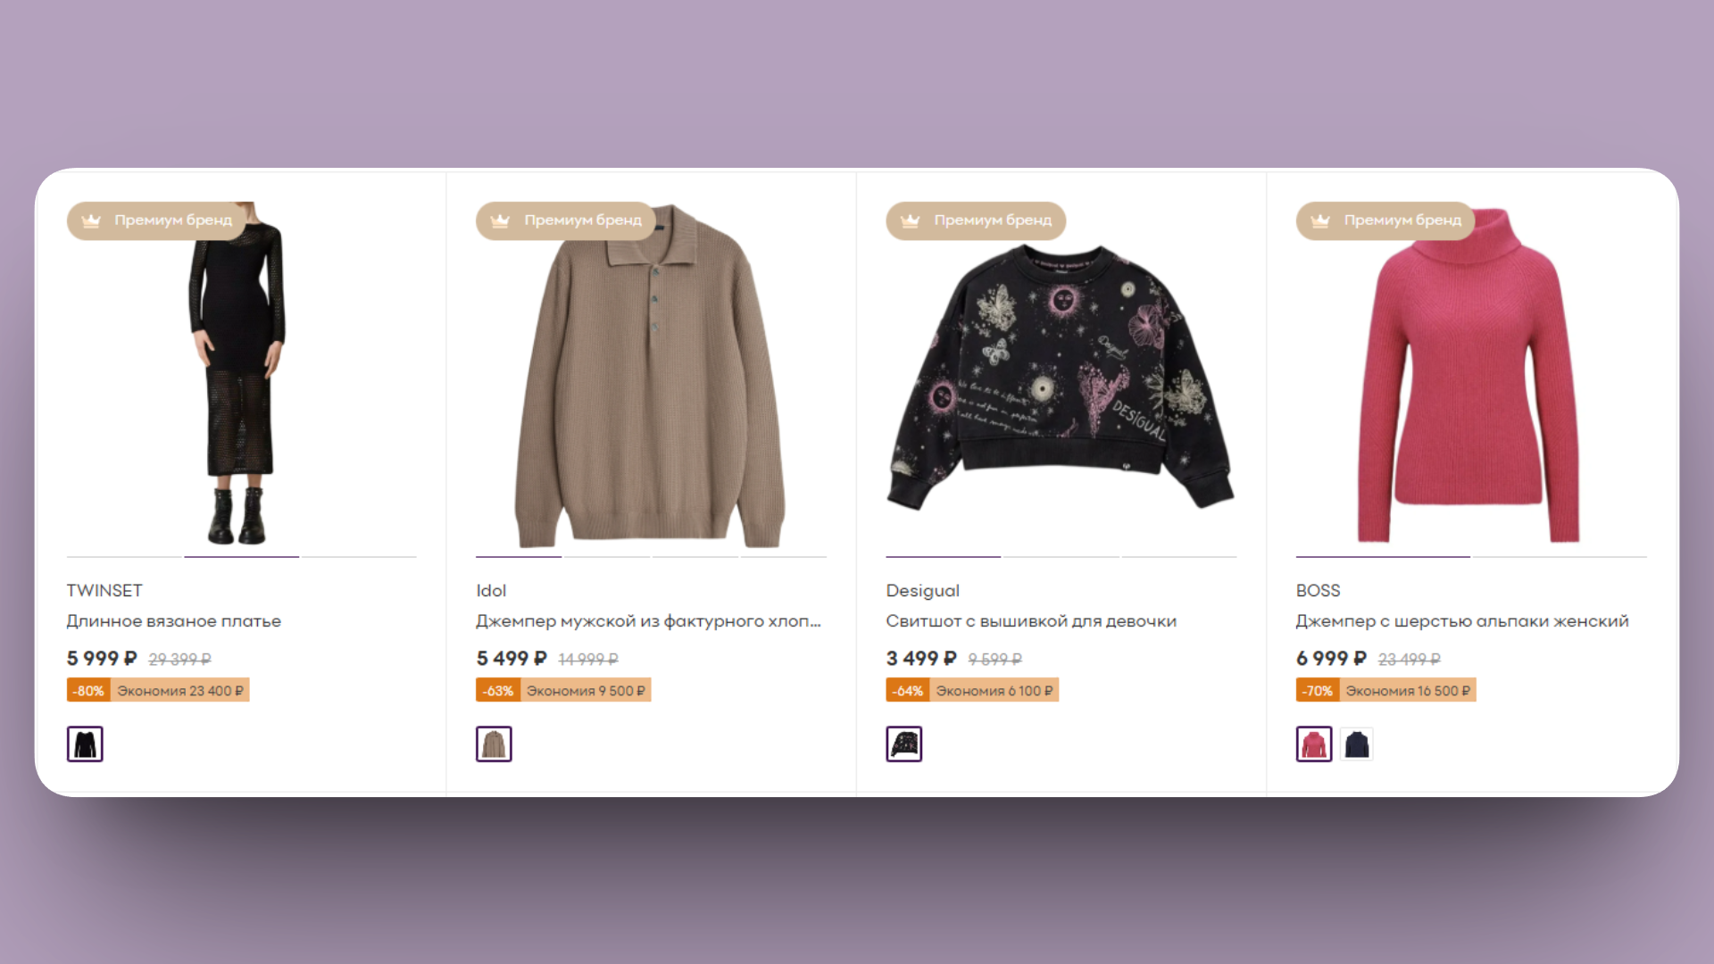Click the -80% discount badge on TWINSET
Screen dimensions: 1714x964
(88, 691)
